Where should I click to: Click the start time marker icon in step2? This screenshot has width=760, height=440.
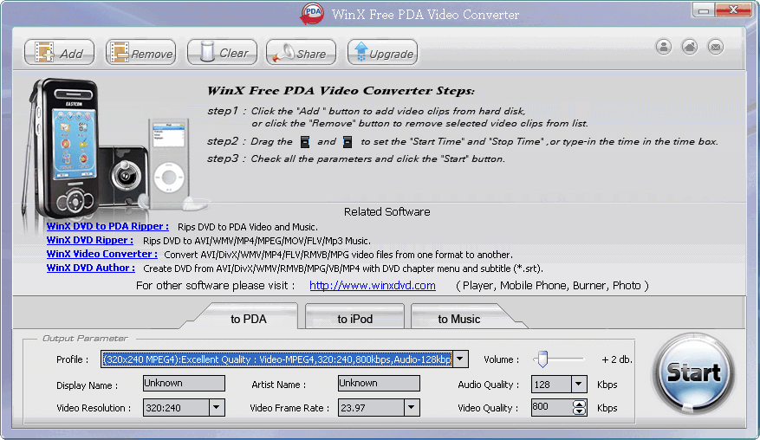click(305, 142)
